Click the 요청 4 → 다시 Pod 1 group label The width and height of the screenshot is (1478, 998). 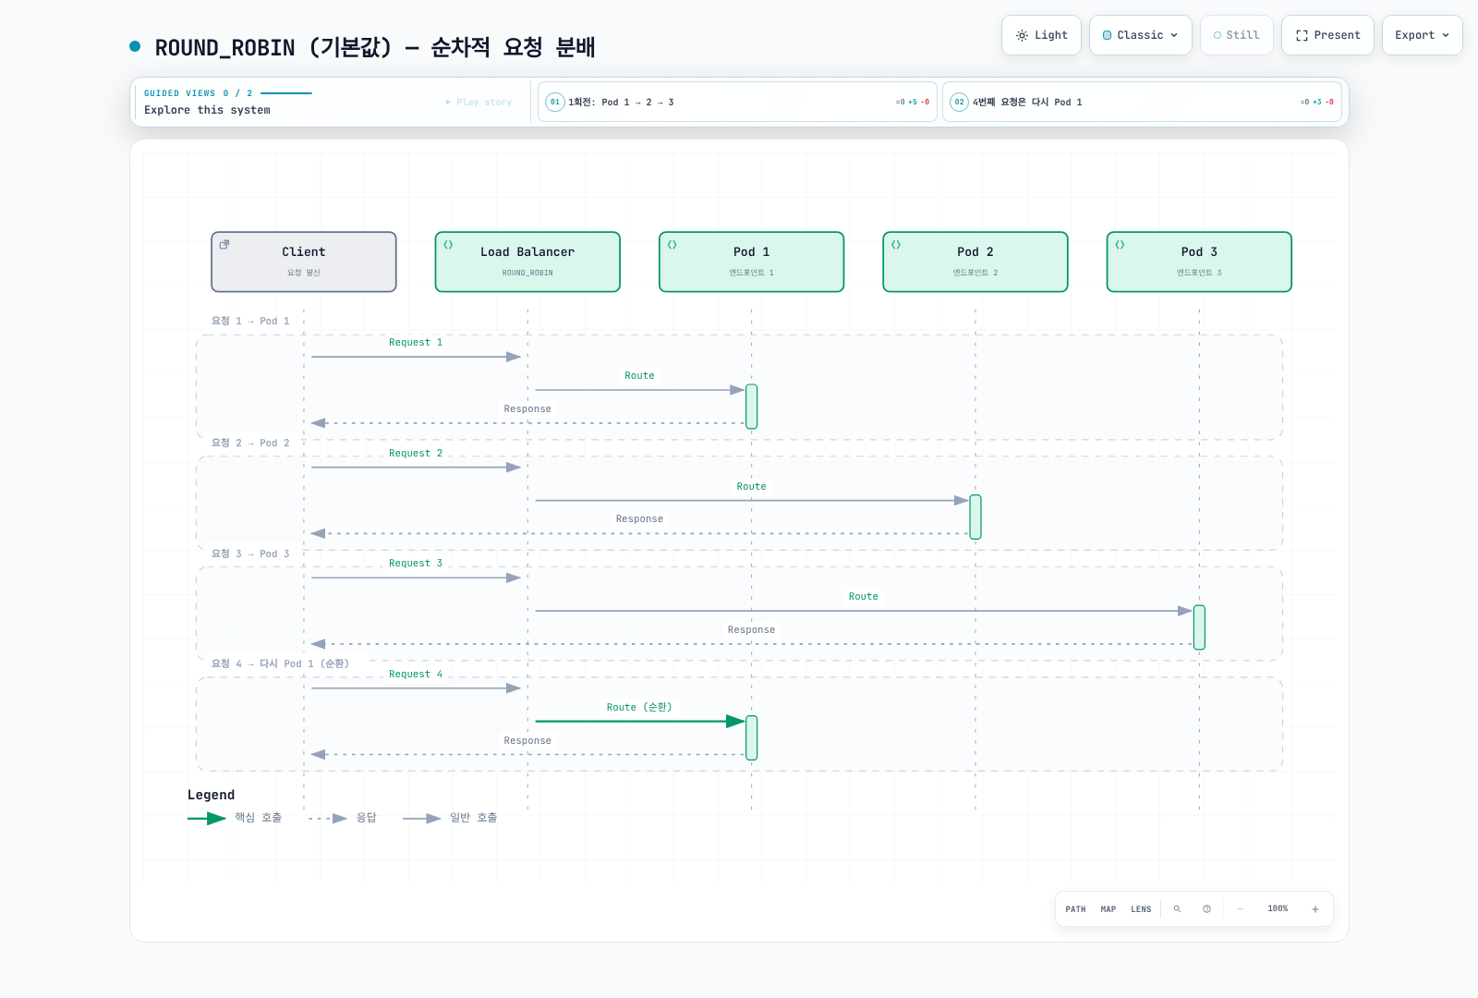coord(280,664)
